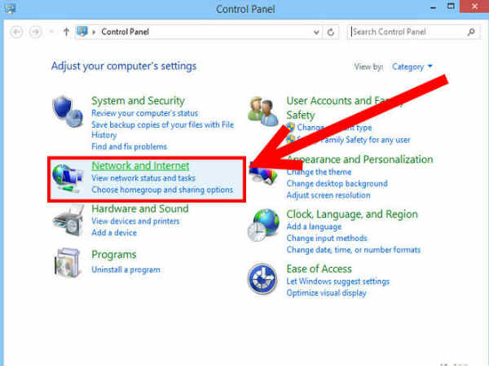Click the Clock, Language, and Region globe icon
The height and width of the screenshot is (366, 489).
(263, 224)
